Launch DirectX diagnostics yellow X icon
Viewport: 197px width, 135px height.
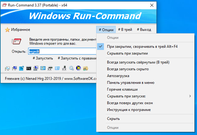pos(79,68)
